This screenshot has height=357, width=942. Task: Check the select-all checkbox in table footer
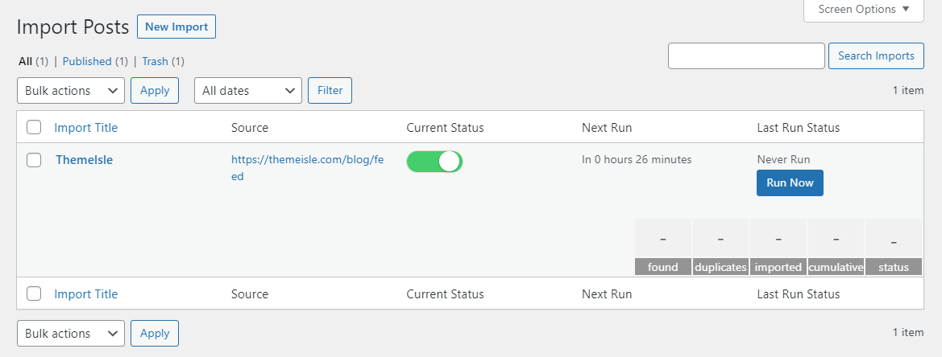[x=34, y=294]
